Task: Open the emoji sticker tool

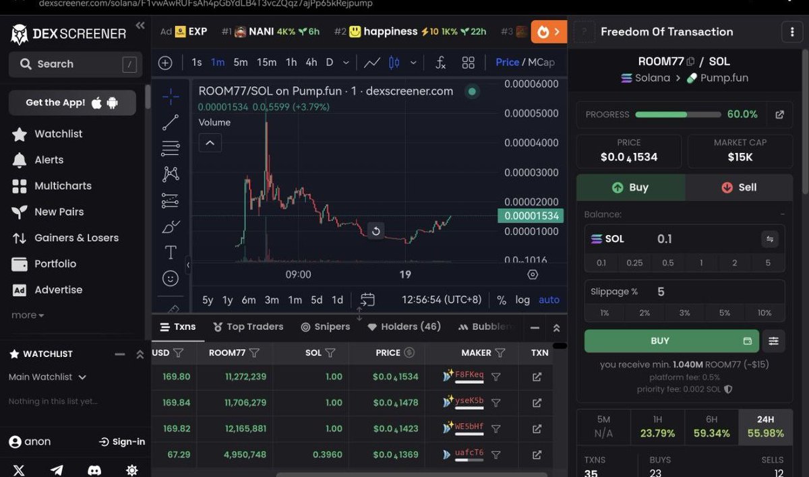Action: (171, 278)
